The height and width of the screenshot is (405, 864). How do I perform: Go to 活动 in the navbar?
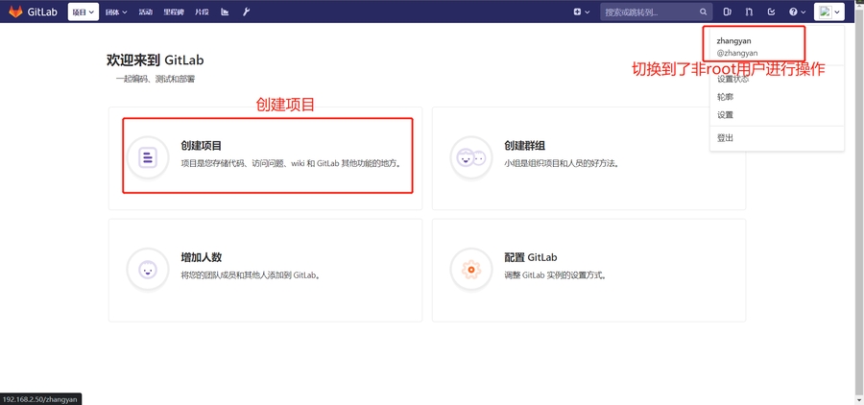click(x=145, y=12)
